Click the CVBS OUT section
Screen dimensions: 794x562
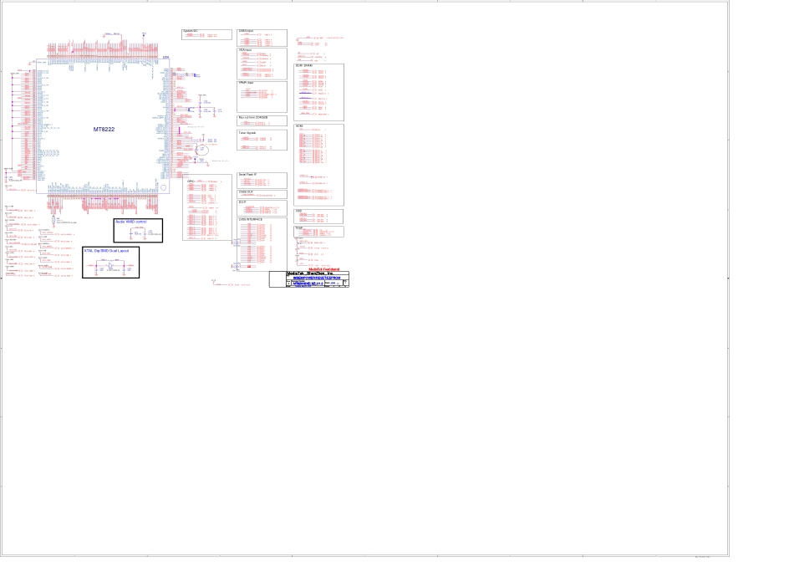(x=262, y=194)
